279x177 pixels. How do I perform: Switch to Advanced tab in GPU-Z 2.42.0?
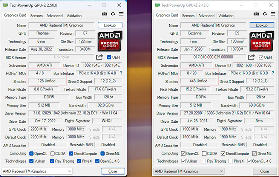(x=206, y=16)
